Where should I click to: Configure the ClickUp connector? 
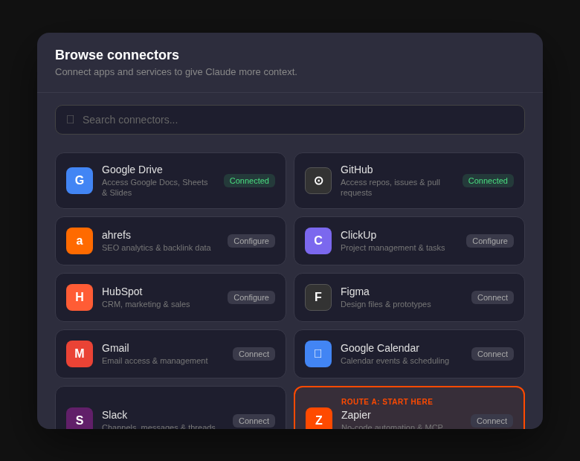490,241
